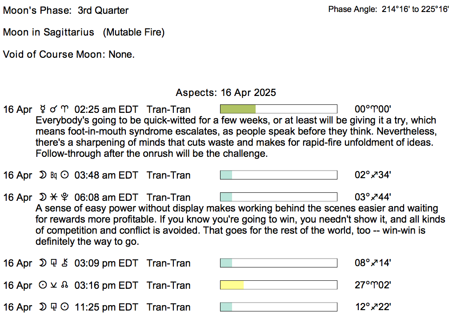Click the olive green progress bar for 00°Aries00'
Image resolution: width=457 pixels, height=319 pixels.
point(238,109)
